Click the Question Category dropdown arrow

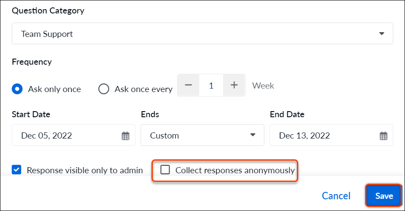coord(382,33)
